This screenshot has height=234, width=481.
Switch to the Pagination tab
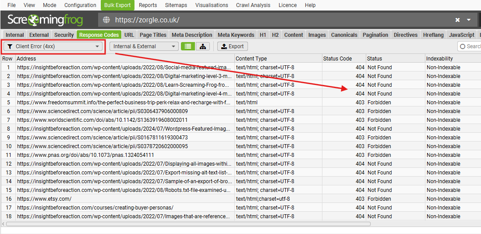(375, 35)
